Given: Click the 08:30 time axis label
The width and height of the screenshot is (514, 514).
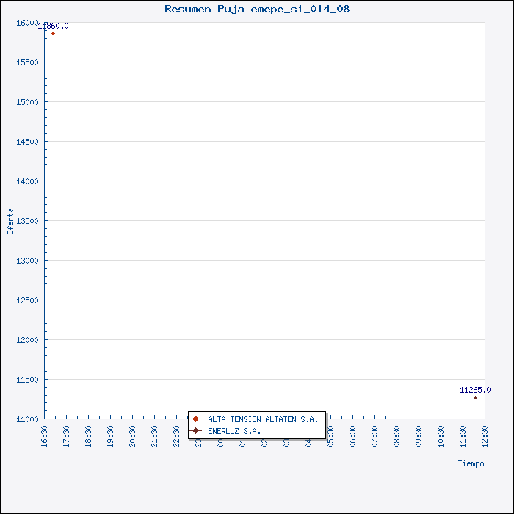Looking at the screenshot, I should [397, 436].
